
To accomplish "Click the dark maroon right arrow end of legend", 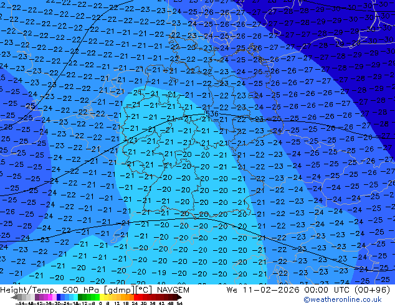I will (179, 297).
